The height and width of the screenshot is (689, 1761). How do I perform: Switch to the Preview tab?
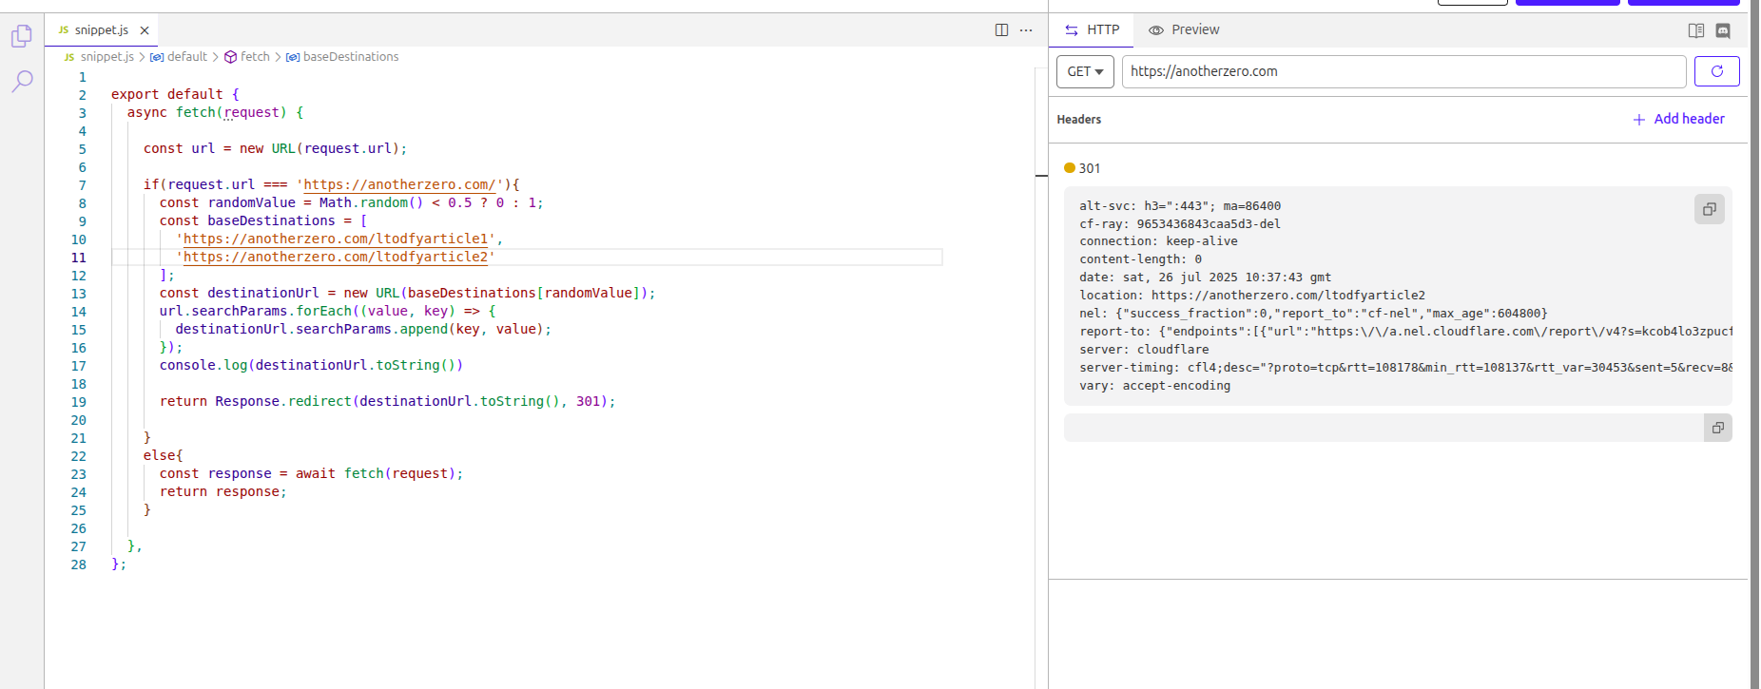coord(1184,30)
